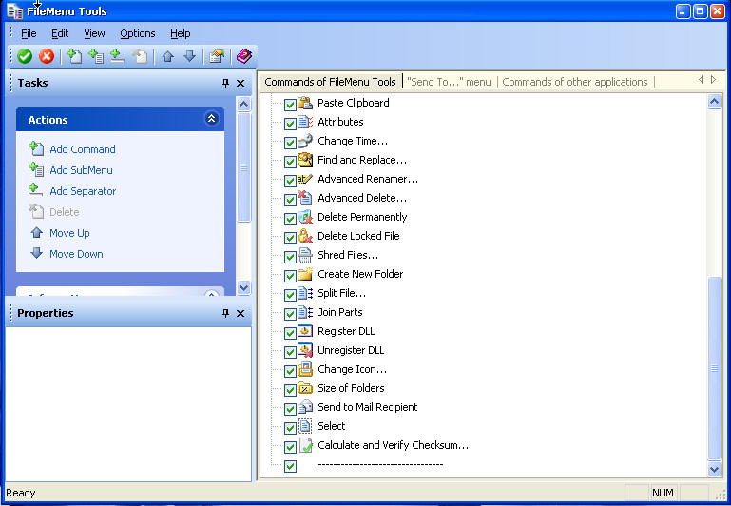Screen dimensions: 731x506
Task: Click the Advanced Renamer command icon
Action: tap(305, 179)
